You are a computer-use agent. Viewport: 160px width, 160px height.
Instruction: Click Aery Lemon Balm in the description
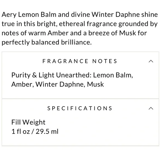(29, 15)
